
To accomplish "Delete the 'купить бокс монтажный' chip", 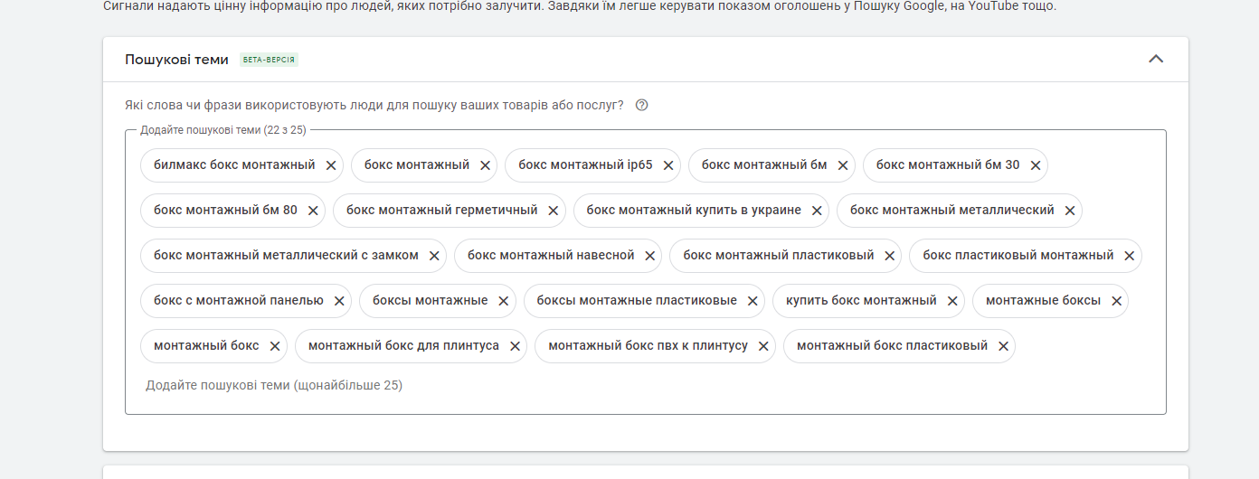I will (x=952, y=301).
